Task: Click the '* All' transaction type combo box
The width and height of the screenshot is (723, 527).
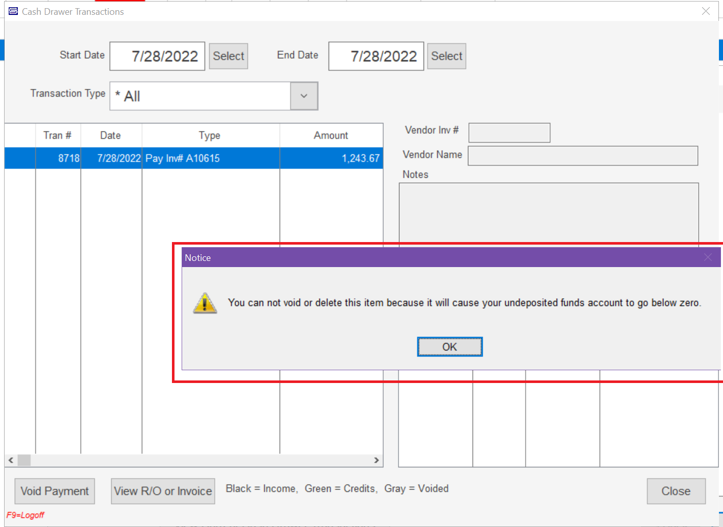Action: coord(200,96)
